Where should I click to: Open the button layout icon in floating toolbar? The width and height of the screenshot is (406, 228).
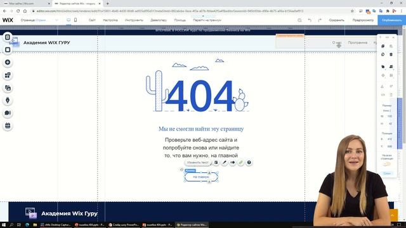pos(216,163)
